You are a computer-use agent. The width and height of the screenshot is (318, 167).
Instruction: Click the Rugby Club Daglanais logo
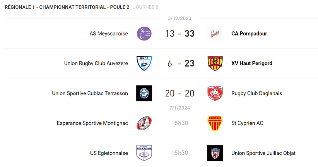[215, 93]
